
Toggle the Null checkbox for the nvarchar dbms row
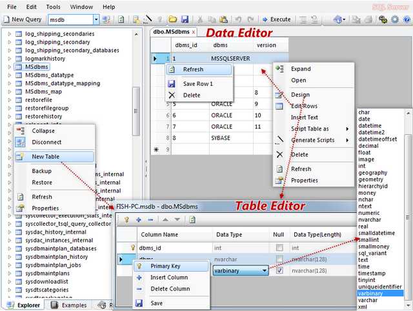(279, 259)
